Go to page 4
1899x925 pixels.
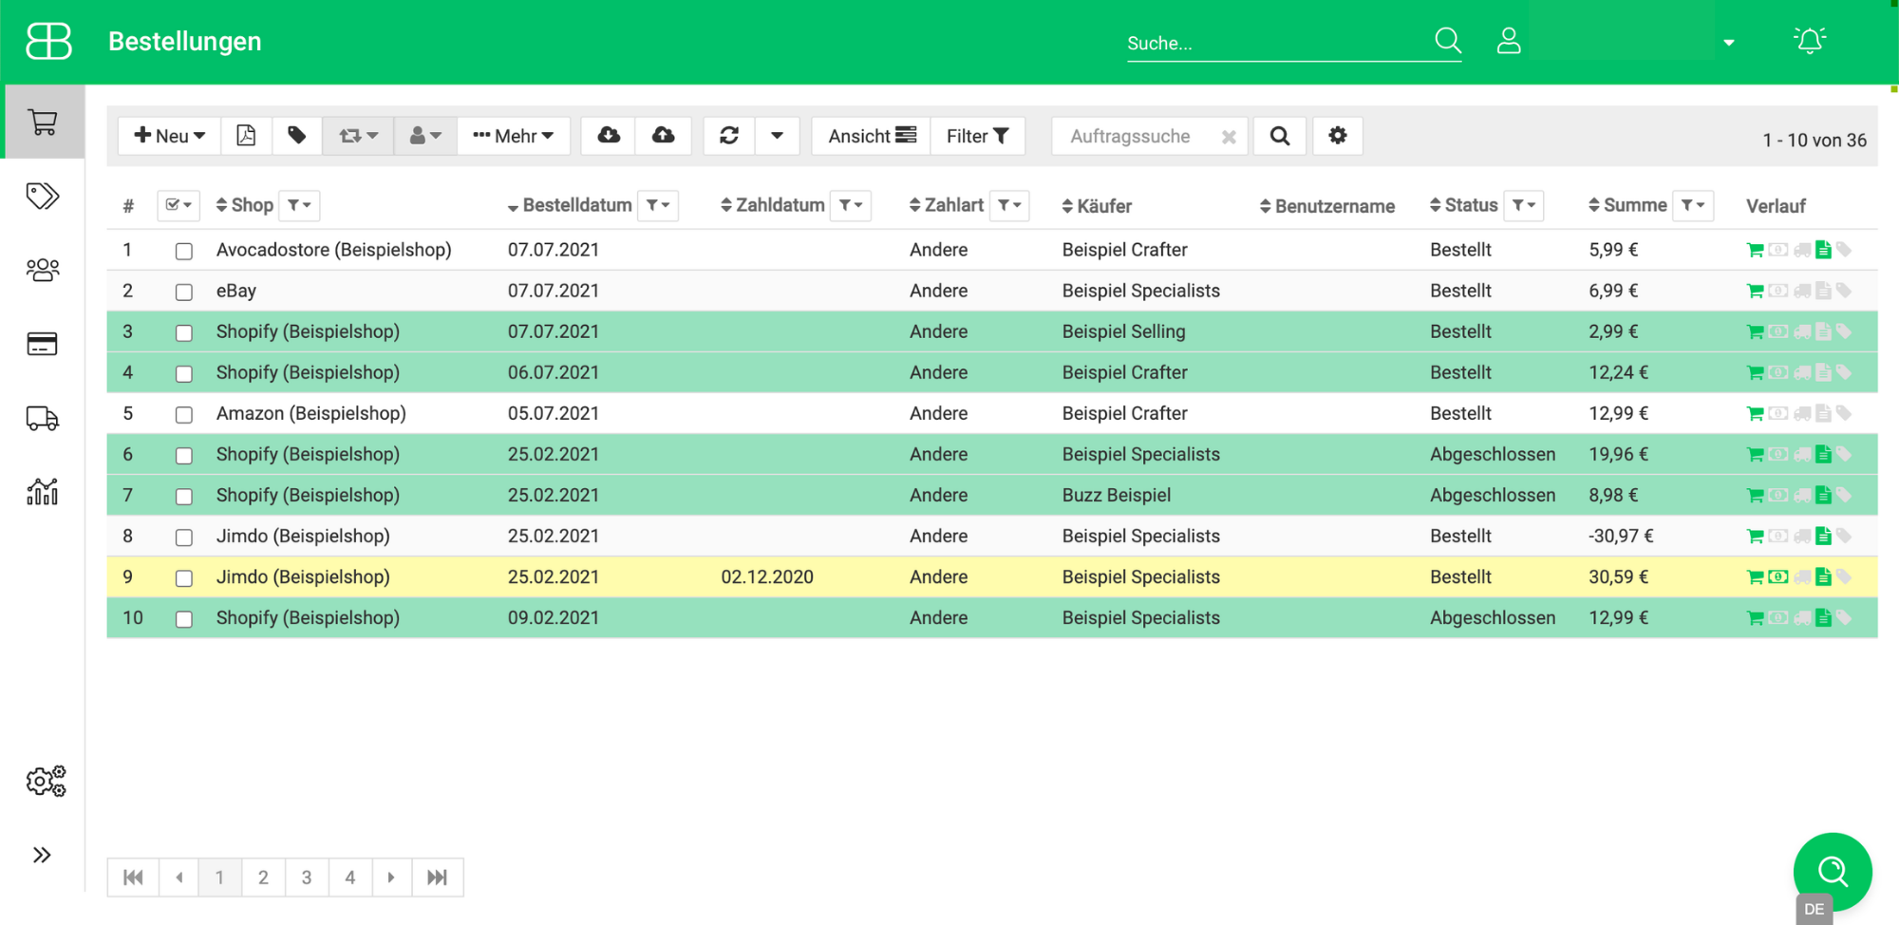(x=350, y=878)
